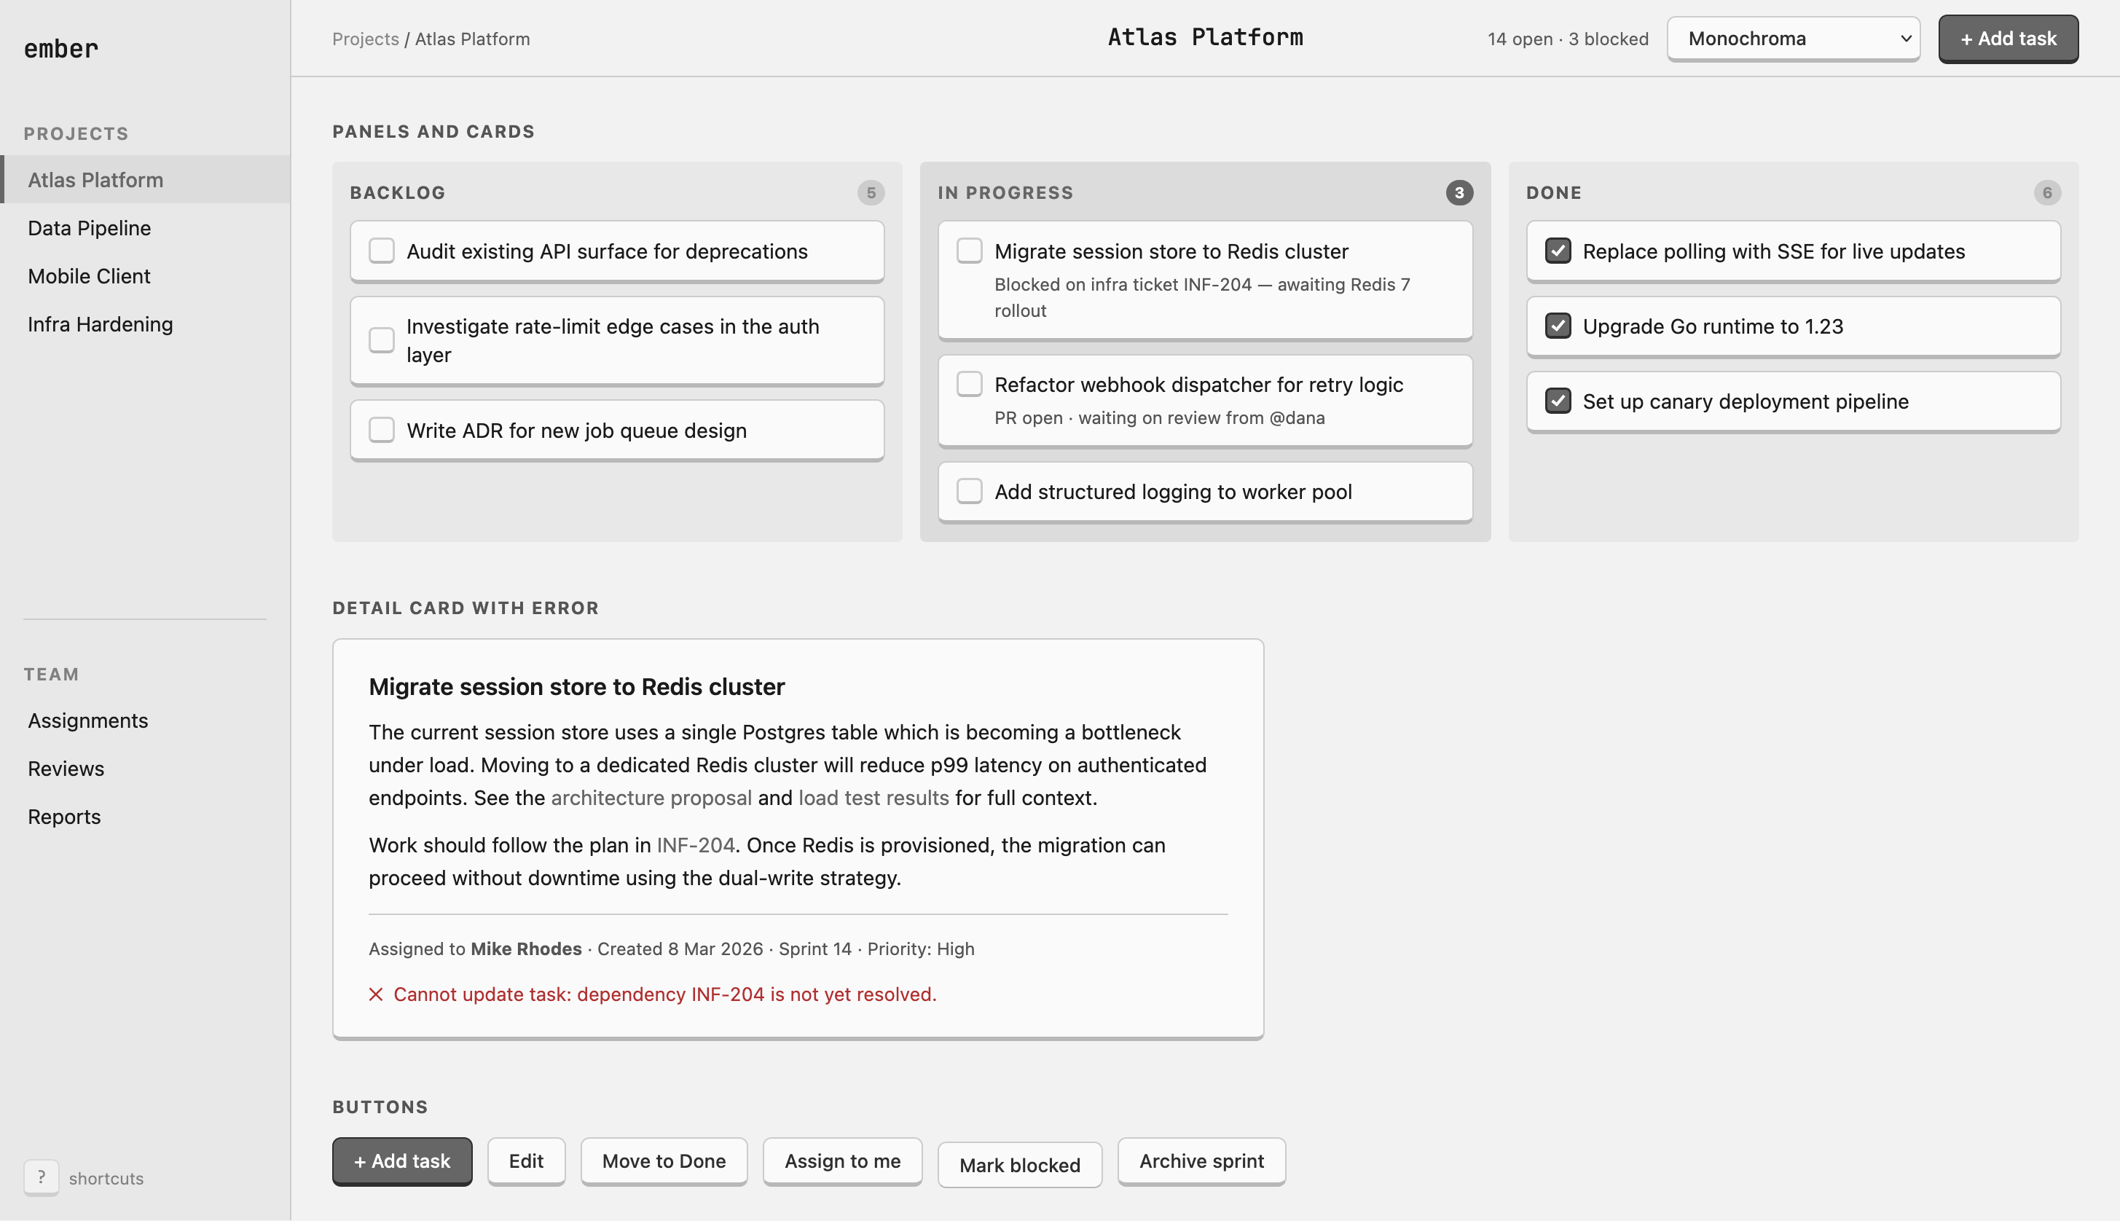This screenshot has height=1221, width=2120.
Task: Click the shortcuts question mark icon
Action: point(41,1177)
